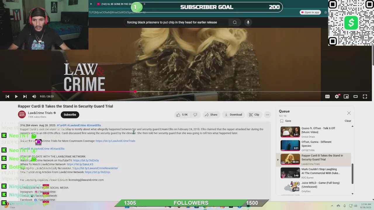The image size is (374, 210).
Task: Close the browser tab with the X
Action: click(x=91, y=4)
